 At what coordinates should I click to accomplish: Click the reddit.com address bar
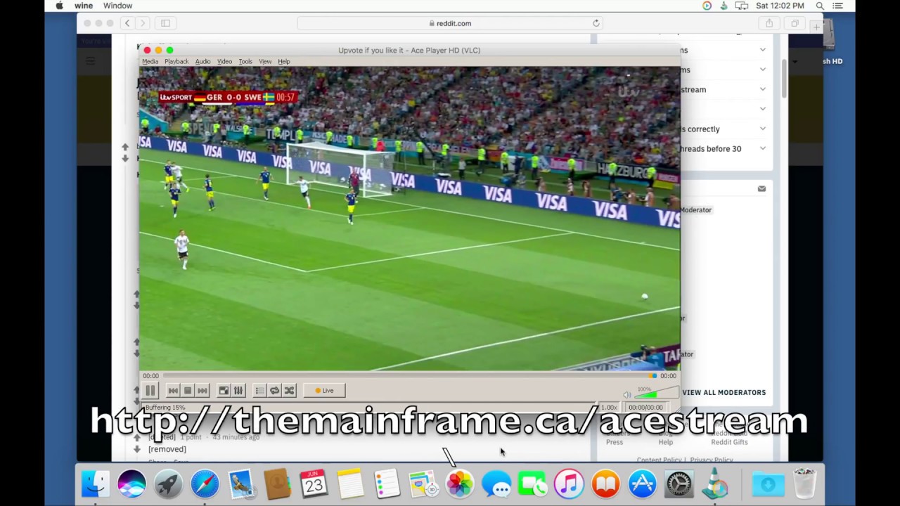click(450, 23)
